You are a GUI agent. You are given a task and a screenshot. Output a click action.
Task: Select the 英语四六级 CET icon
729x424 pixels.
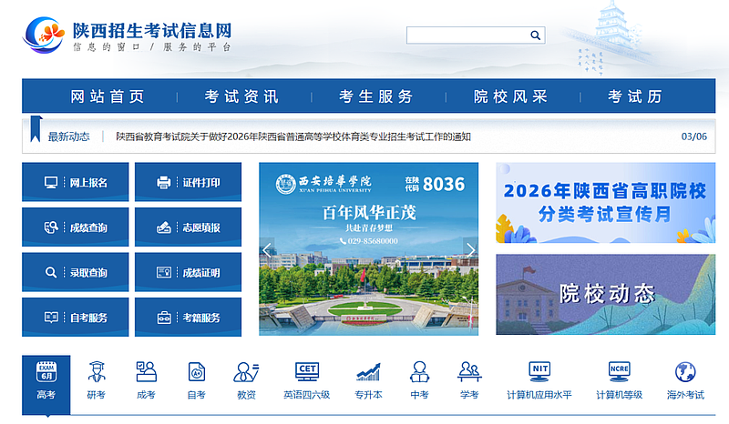click(306, 380)
